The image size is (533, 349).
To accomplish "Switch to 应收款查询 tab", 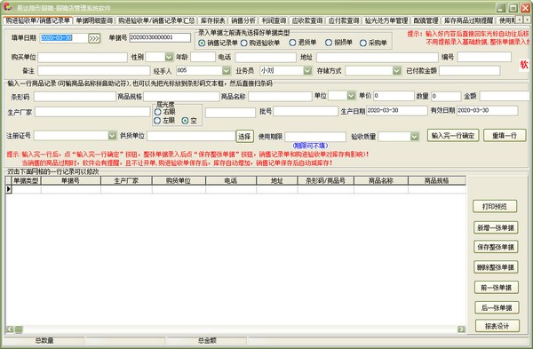I will [307, 20].
